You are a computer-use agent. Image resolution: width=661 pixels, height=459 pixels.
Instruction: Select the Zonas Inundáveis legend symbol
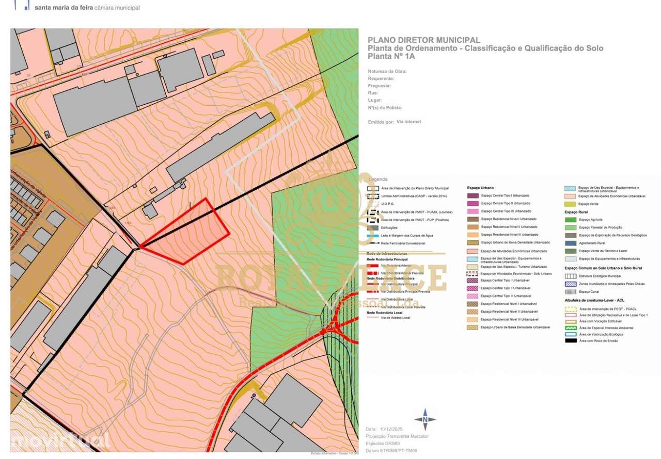pyautogui.click(x=570, y=283)
